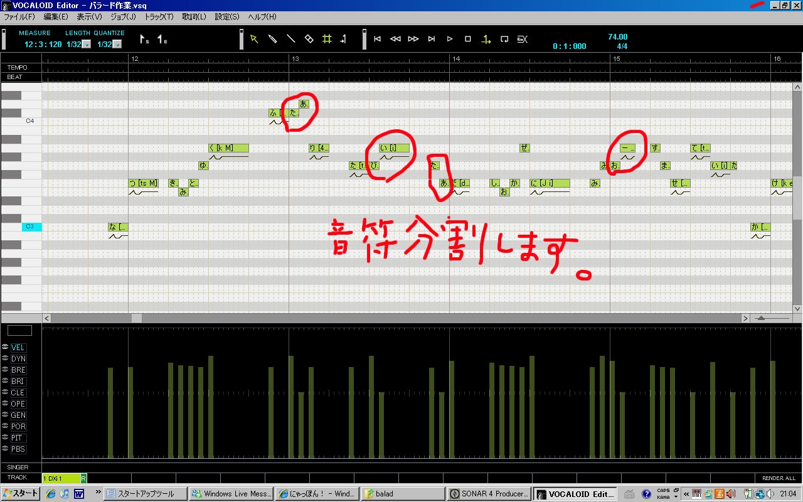Toggle eye icon next to BRE

click(x=5, y=370)
